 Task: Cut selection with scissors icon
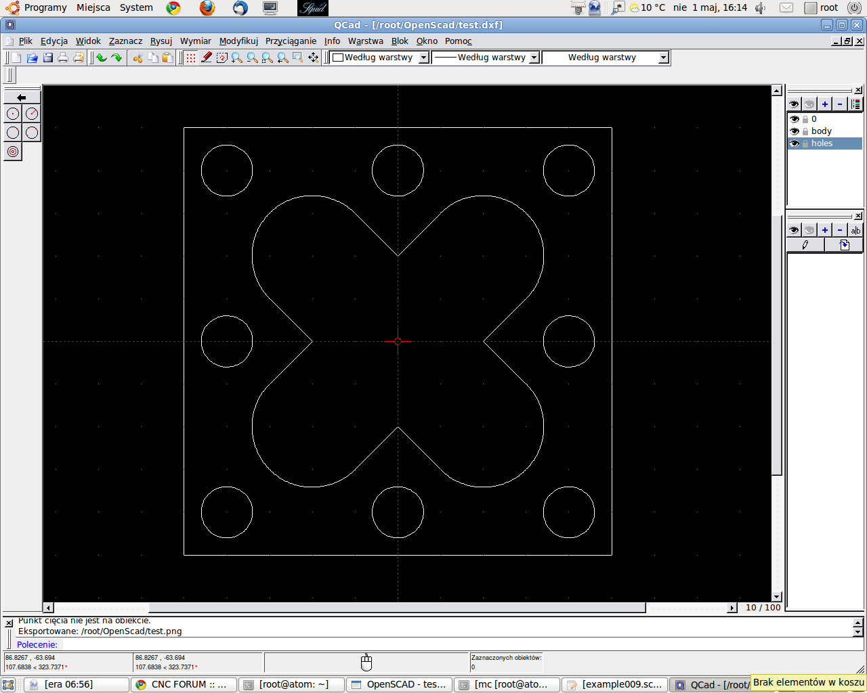[x=138, y=58]
